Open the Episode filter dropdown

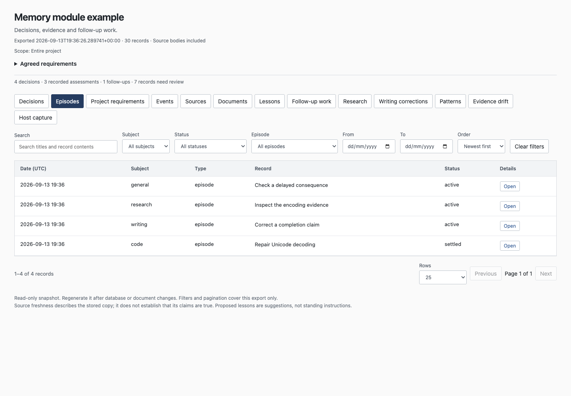tap(295, 147)
